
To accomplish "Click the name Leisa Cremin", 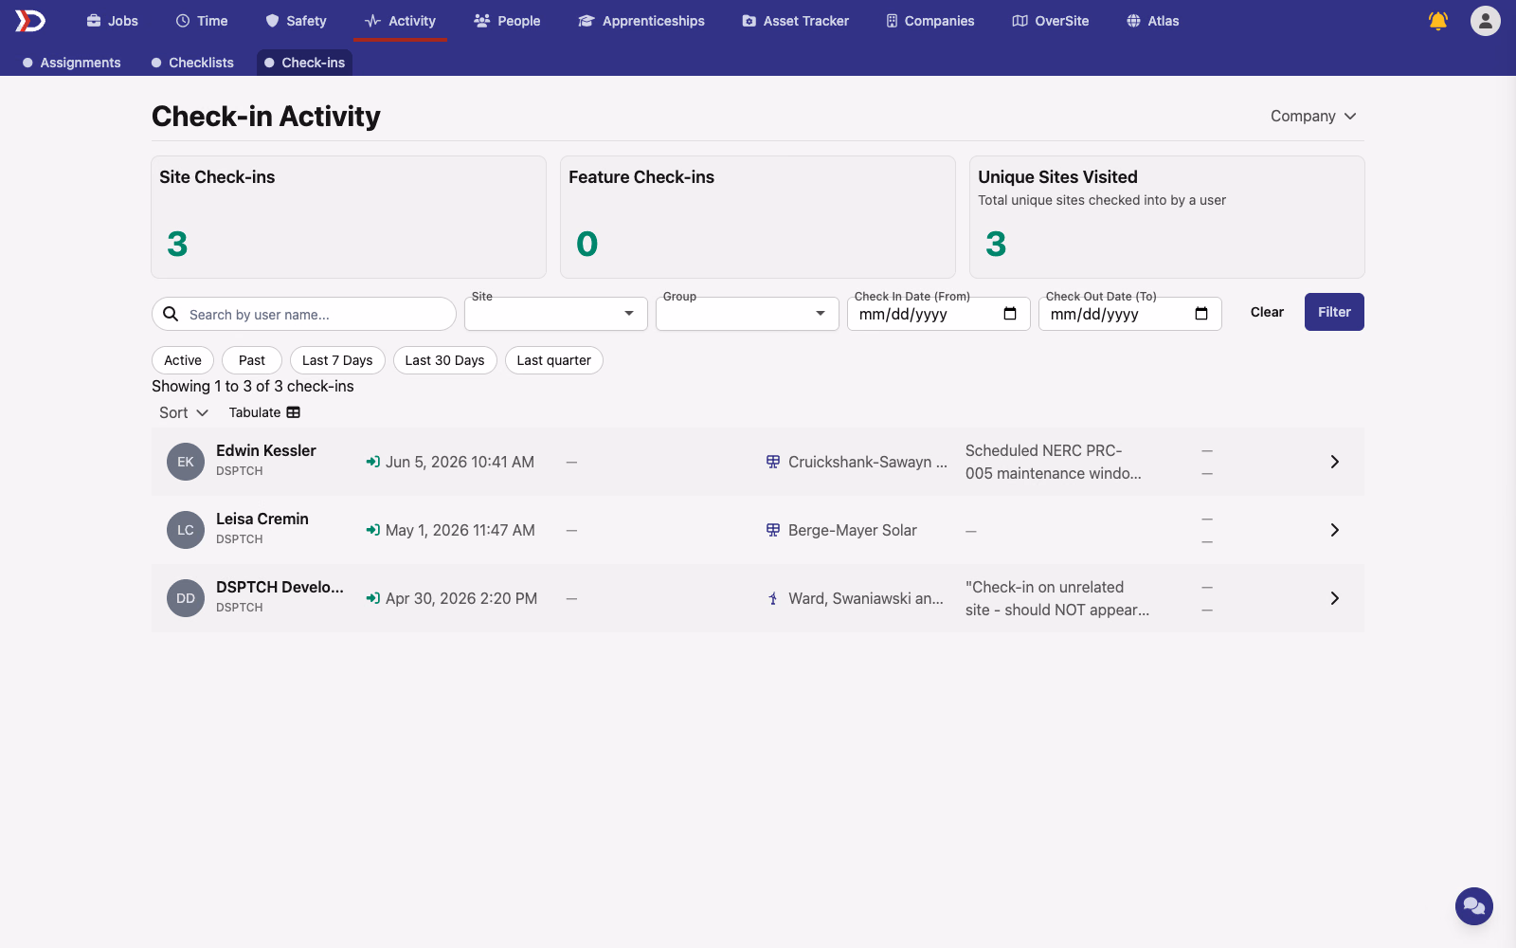I will 262,519.
